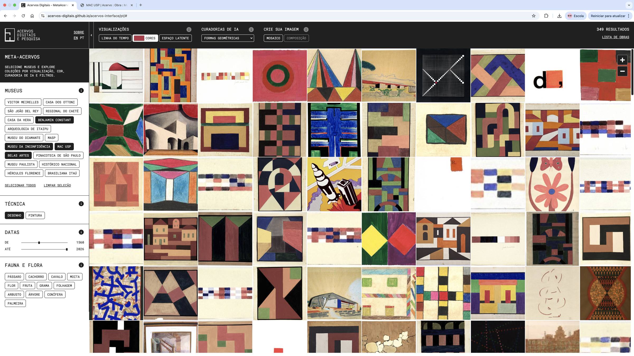Click Limpar Seleção link
The width and height of the screenshot is (634, 356).
[x=57, y=185]
